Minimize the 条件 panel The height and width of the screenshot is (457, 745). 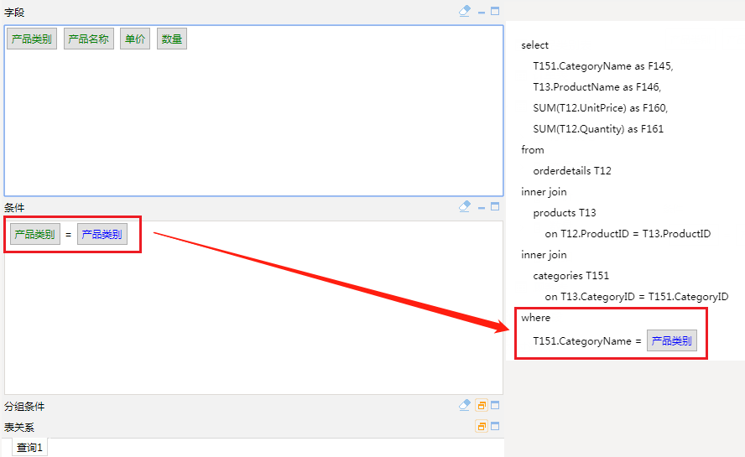(482, 208)
